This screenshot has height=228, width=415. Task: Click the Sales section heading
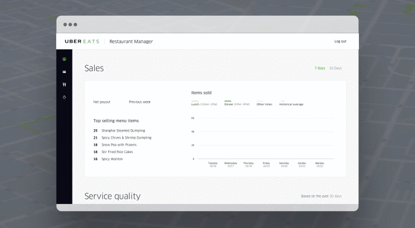pos(94,68)
